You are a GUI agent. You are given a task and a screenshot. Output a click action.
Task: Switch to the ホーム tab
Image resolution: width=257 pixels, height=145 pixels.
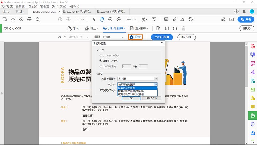(x=6, y=12)
